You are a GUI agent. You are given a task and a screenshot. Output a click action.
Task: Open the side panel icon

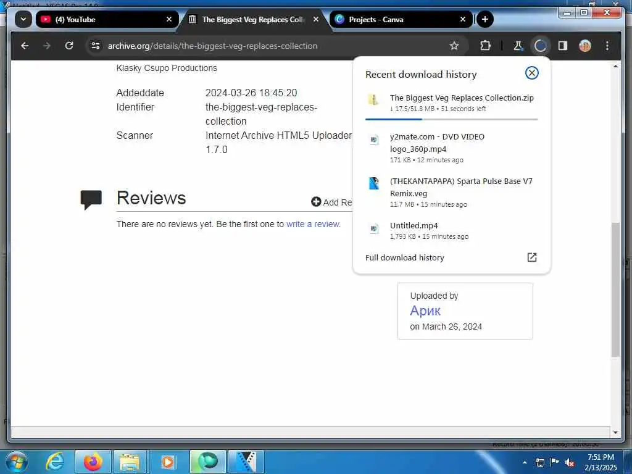(x=563, y=46)
